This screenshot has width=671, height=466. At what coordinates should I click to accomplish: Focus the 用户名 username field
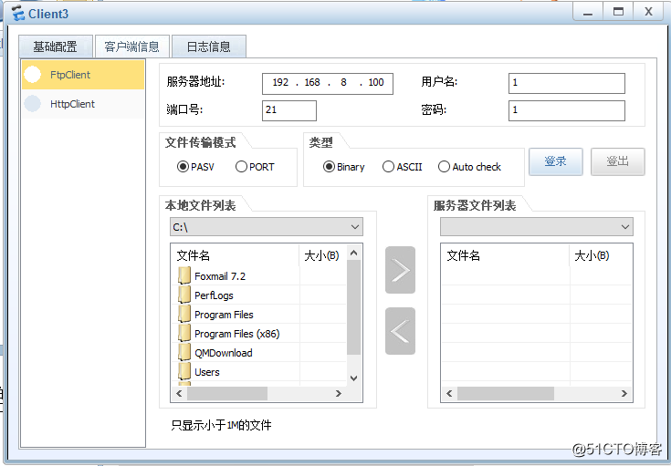click(x=567, y=83)
